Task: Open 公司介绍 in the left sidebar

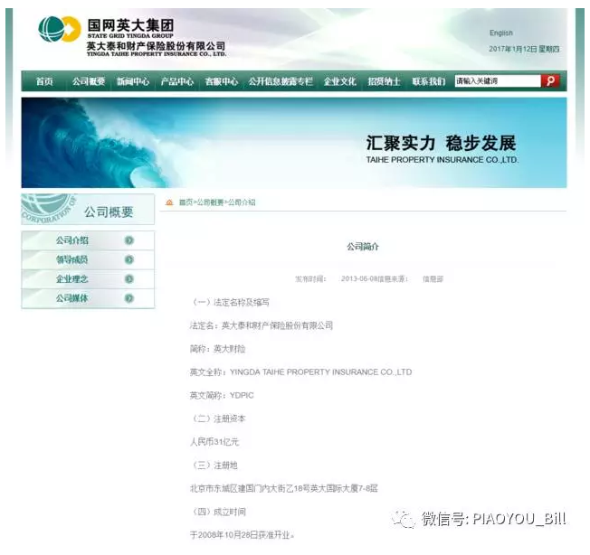Action: coord(72,240)
